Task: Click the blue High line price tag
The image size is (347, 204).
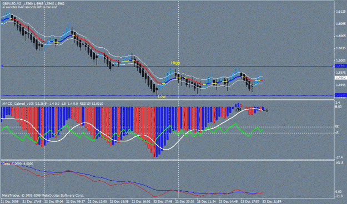Action: [x=340, y=66]
